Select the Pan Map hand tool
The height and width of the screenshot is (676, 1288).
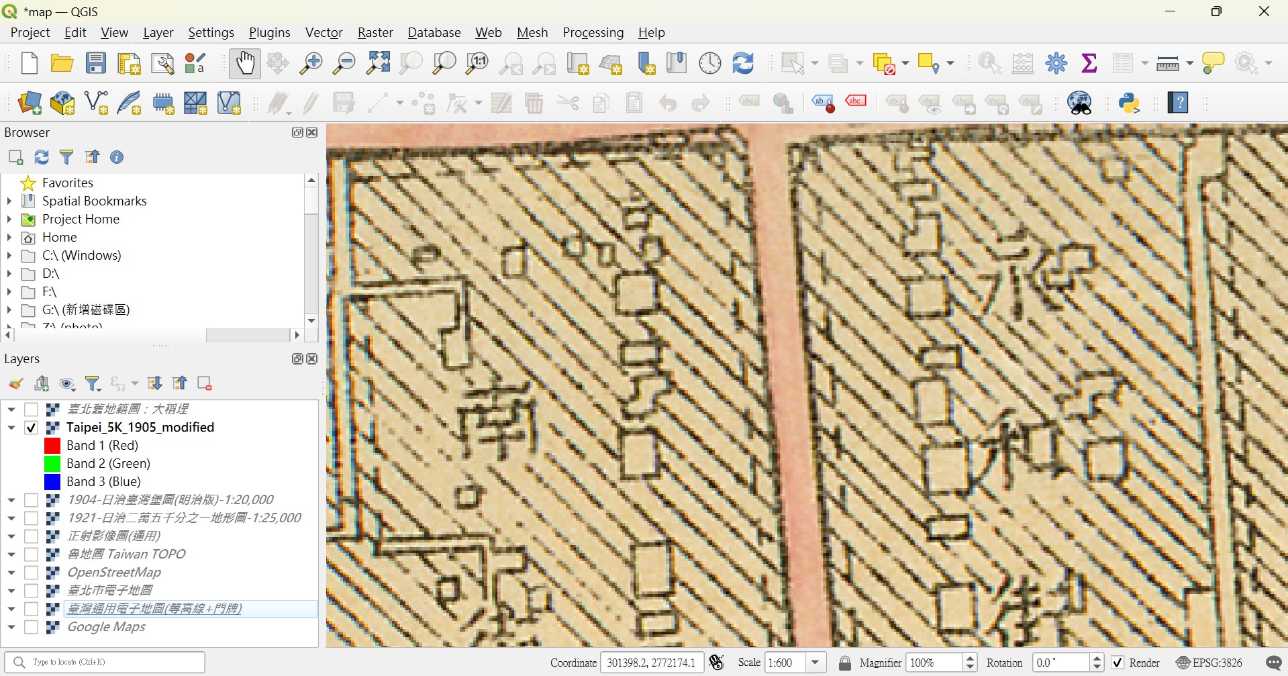point(245,64)
